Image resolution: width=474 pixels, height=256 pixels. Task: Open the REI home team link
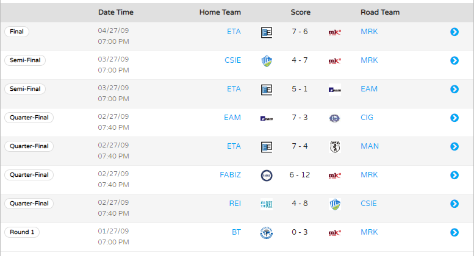(x=235, y=204)
